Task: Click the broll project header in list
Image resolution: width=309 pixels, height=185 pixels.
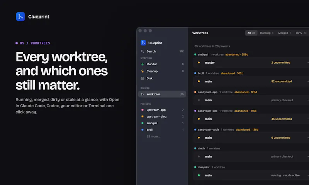Action: pos(219,73)
